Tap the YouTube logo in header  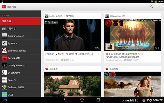[x=4, y=7]
